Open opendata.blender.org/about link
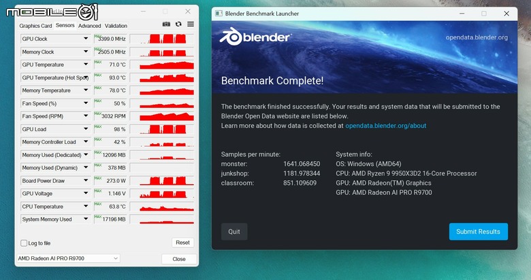 [386, 126]
